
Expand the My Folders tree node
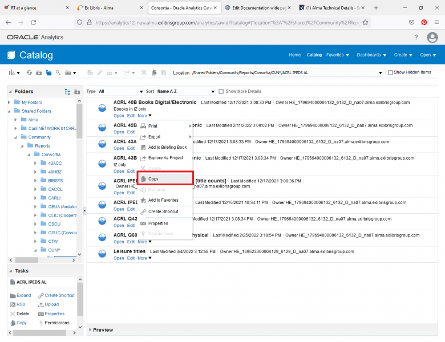(x=9, y=103)
